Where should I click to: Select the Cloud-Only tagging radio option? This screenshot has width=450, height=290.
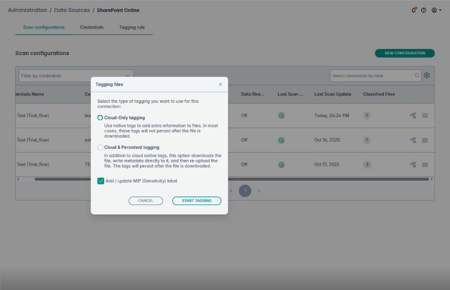point(100,117)
